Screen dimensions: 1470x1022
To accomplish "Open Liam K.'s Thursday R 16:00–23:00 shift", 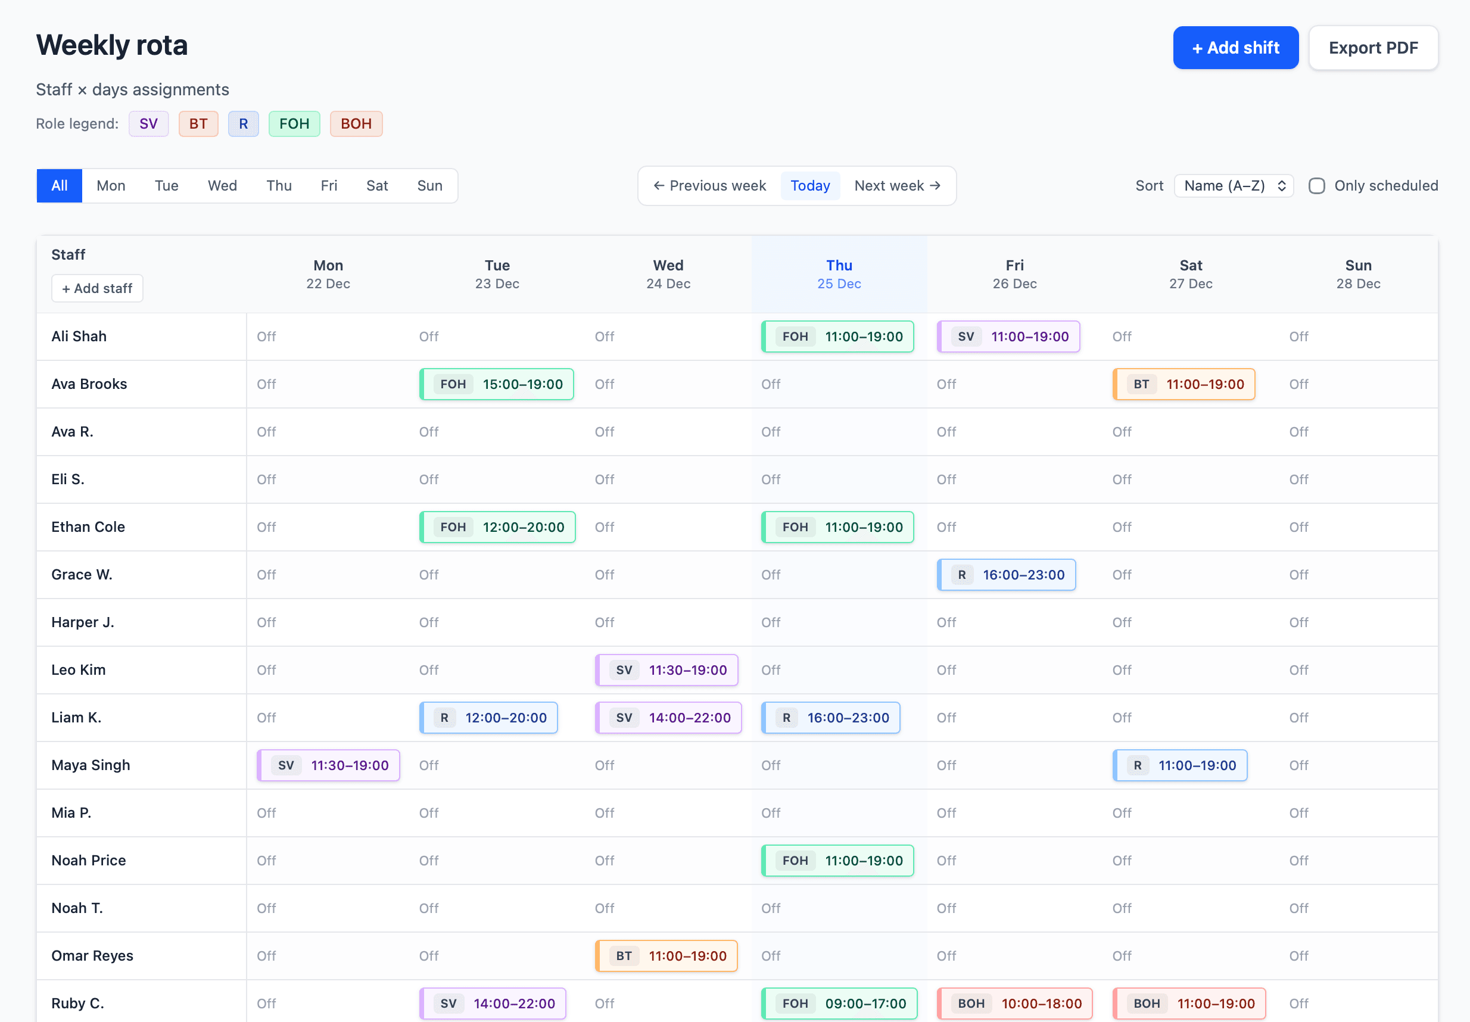I will pos(830,717).
